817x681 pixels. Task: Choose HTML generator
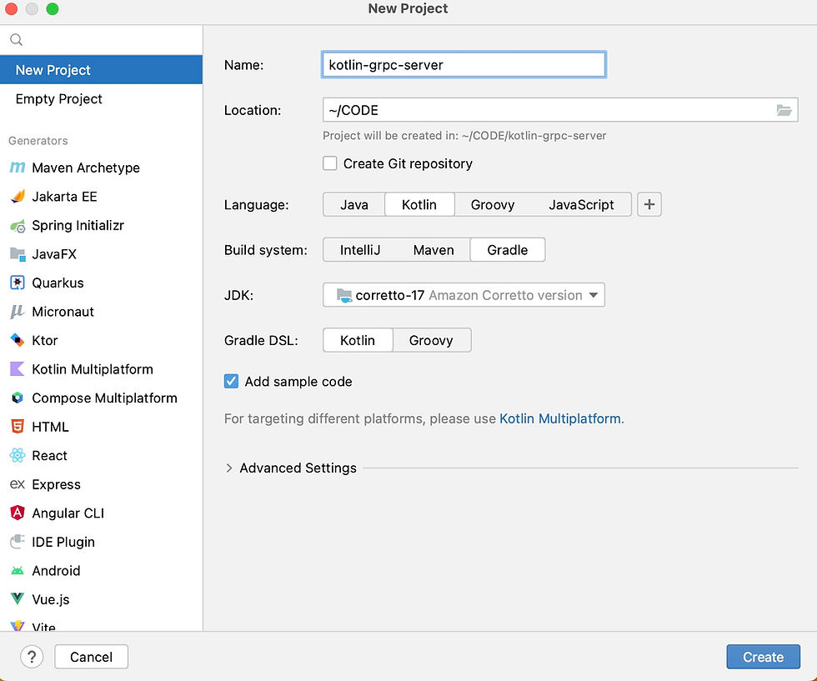(x=101, y=427)
